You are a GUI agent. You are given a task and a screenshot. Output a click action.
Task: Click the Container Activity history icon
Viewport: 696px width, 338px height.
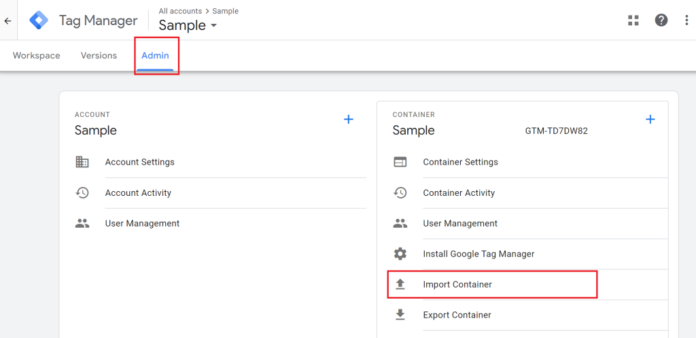pyautogui.click(x=400, y=192)
